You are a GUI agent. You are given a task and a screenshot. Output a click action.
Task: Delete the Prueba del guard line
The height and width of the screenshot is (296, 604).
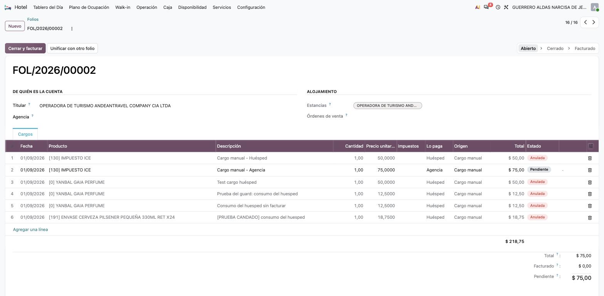pos(590,194)
